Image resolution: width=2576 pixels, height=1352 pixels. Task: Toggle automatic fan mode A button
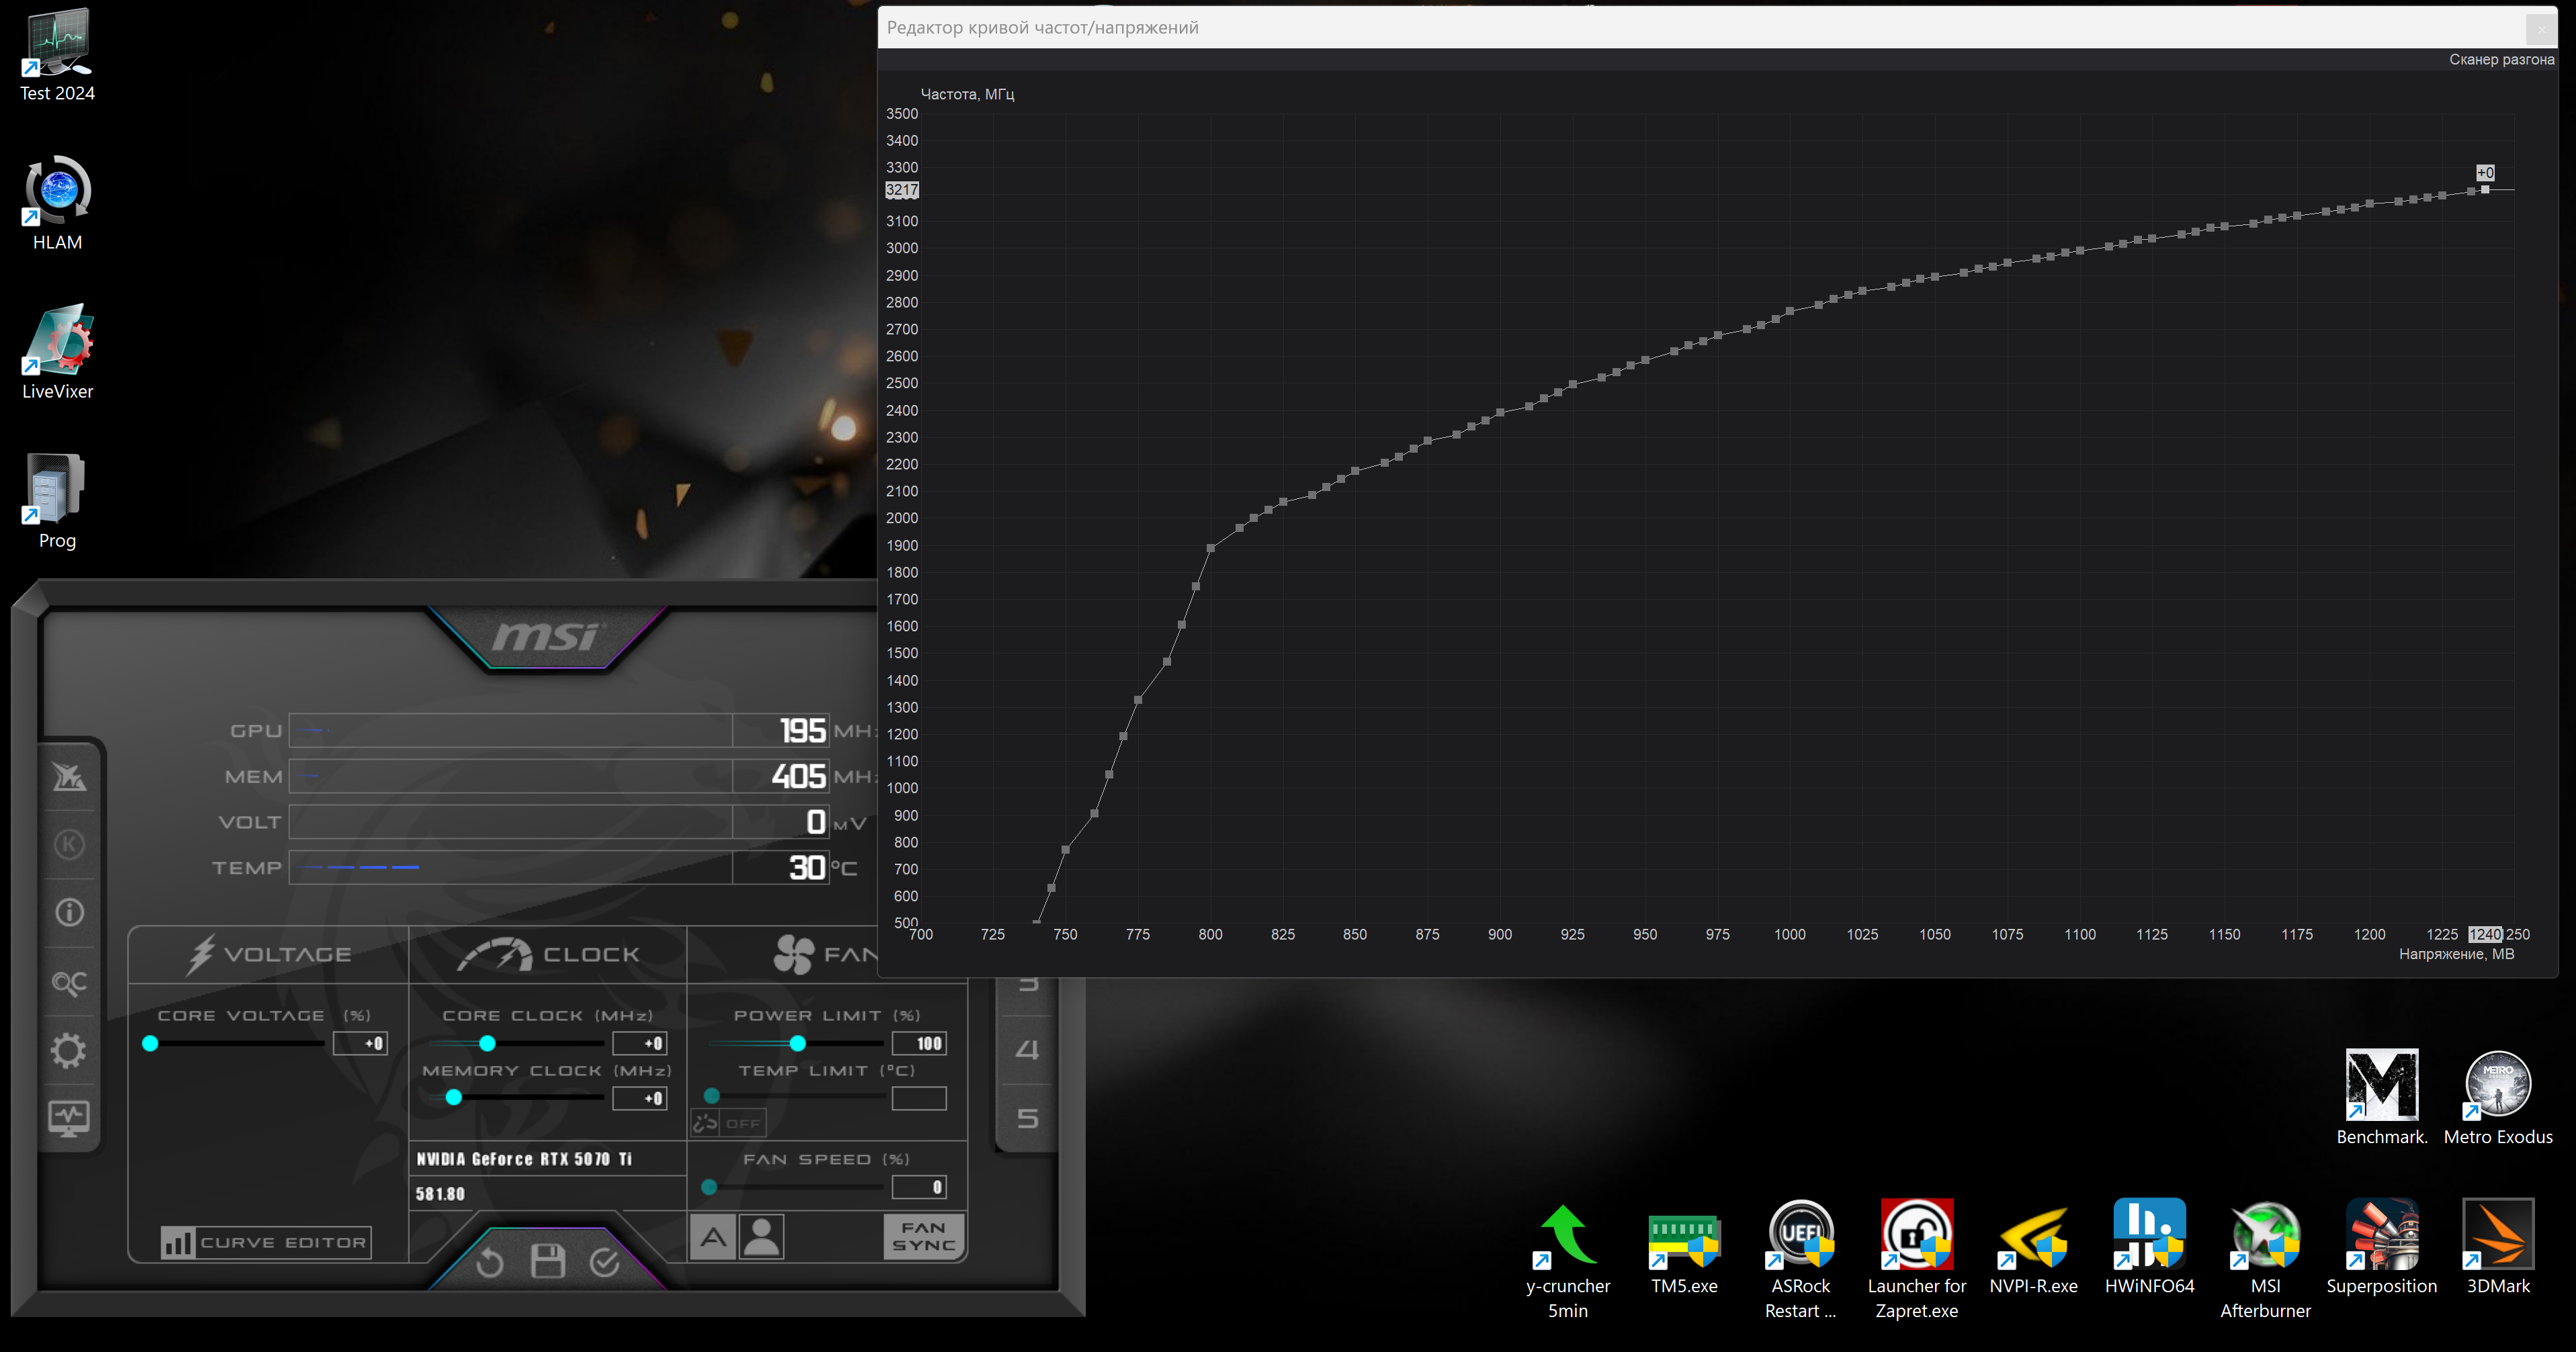click(713, 1238)
